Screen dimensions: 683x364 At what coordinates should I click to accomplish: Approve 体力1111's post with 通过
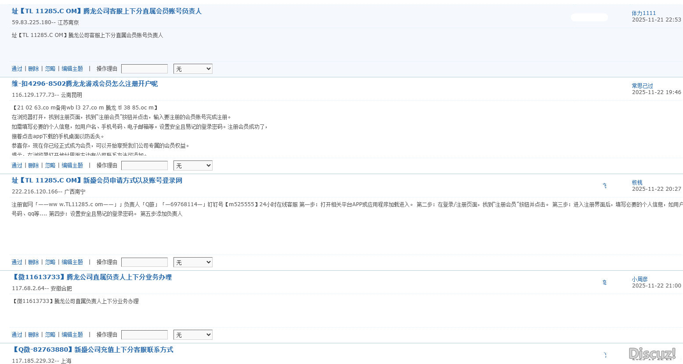pos(17,69)
